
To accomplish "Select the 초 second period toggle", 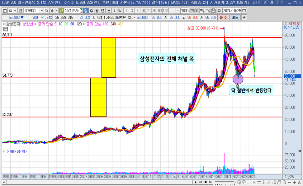I will pyautogui.click(x=114, y=11).
